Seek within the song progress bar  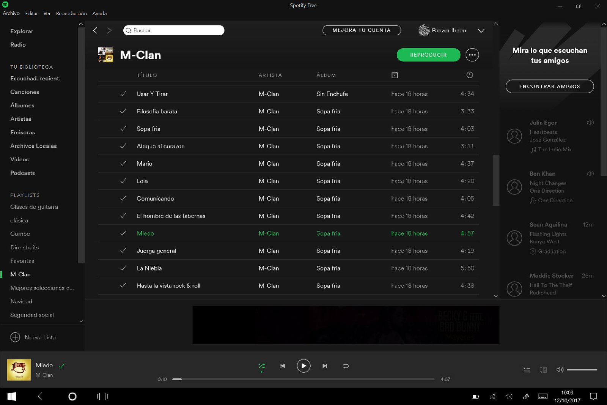pyautogui.click(x=303, y=379)
